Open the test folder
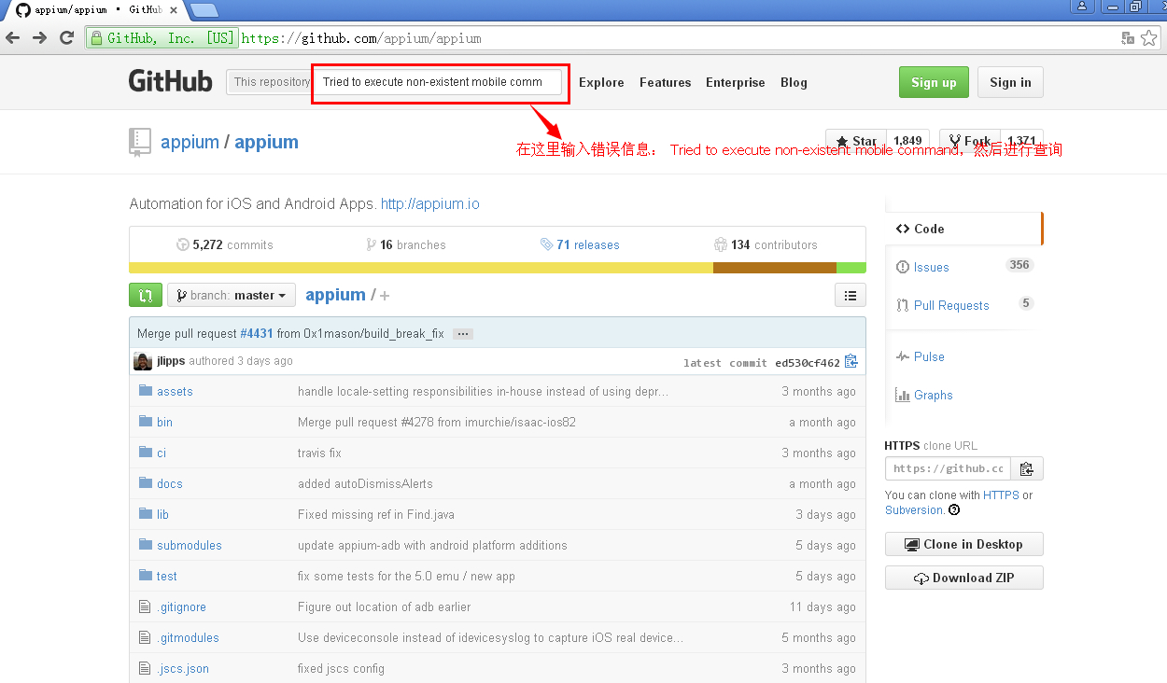This screenshot has width=1167, height=683. [167, 576]
